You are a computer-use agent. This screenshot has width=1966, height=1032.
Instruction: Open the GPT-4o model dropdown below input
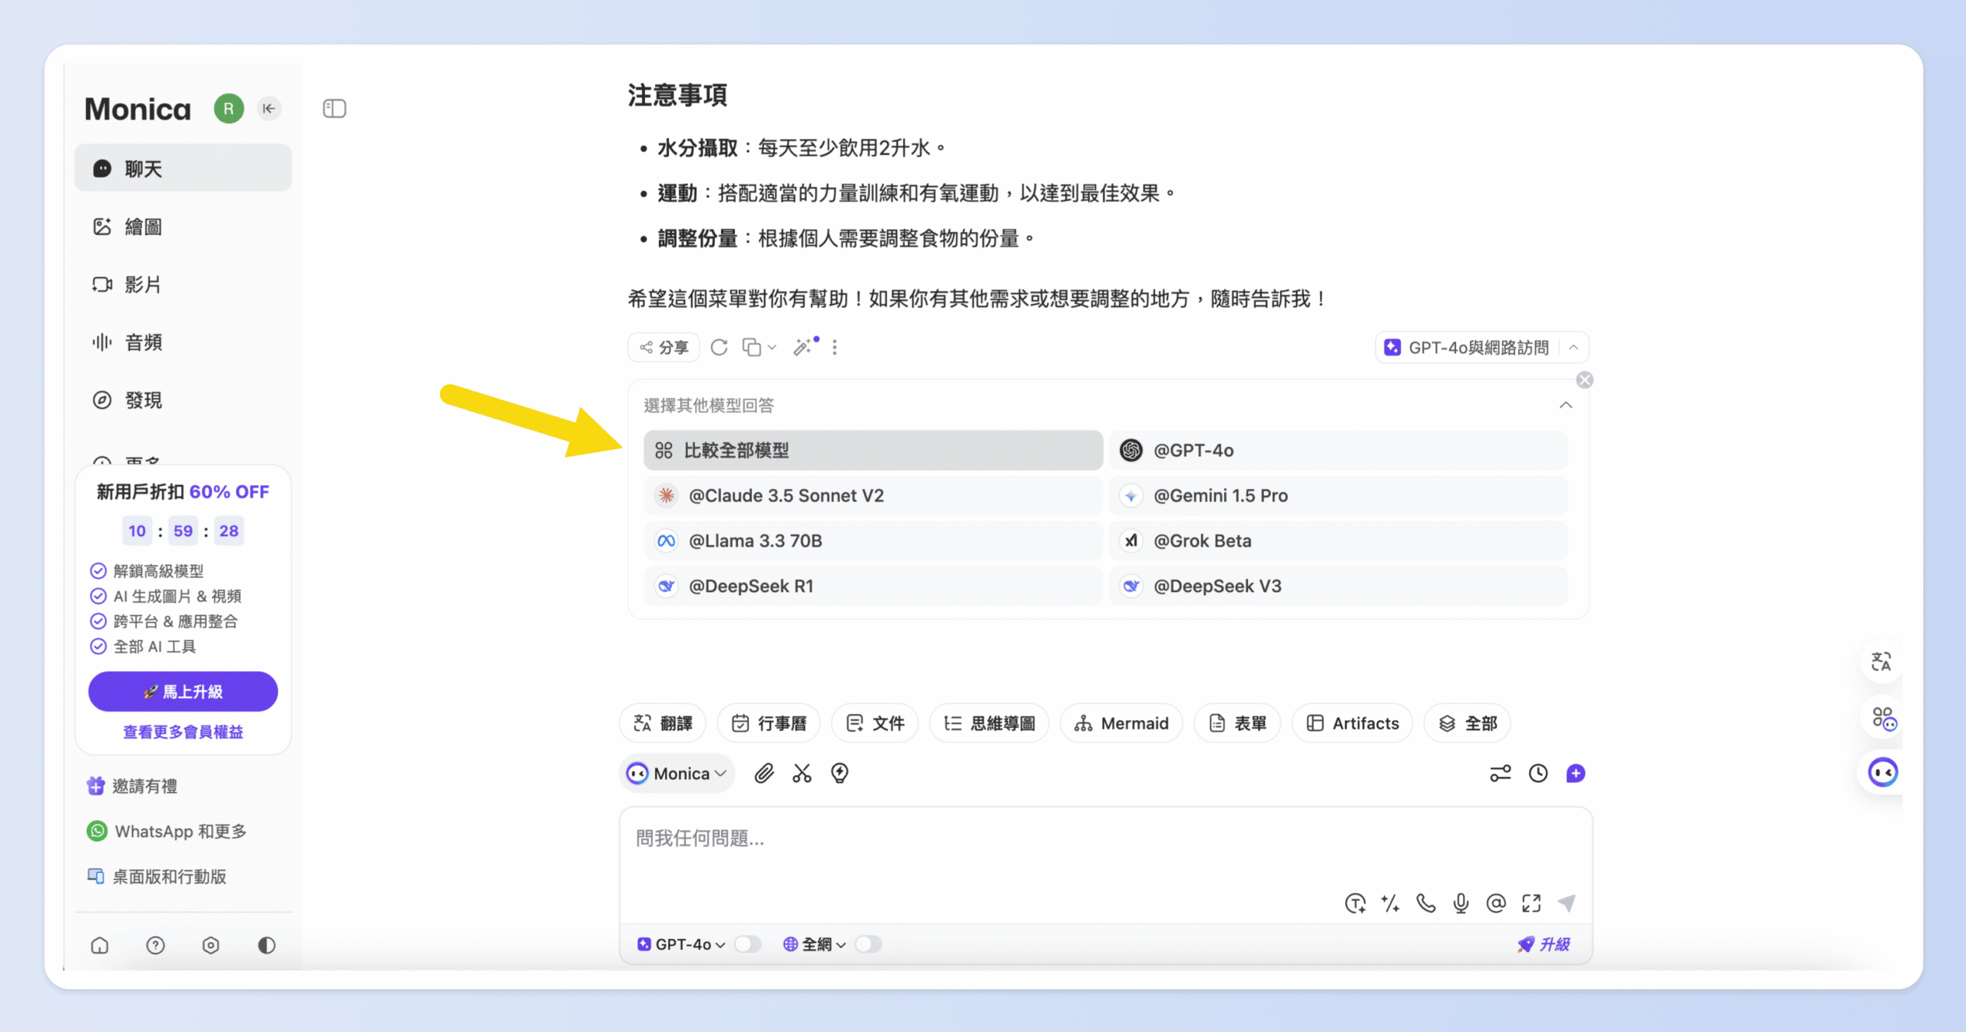tap(681, 944)
